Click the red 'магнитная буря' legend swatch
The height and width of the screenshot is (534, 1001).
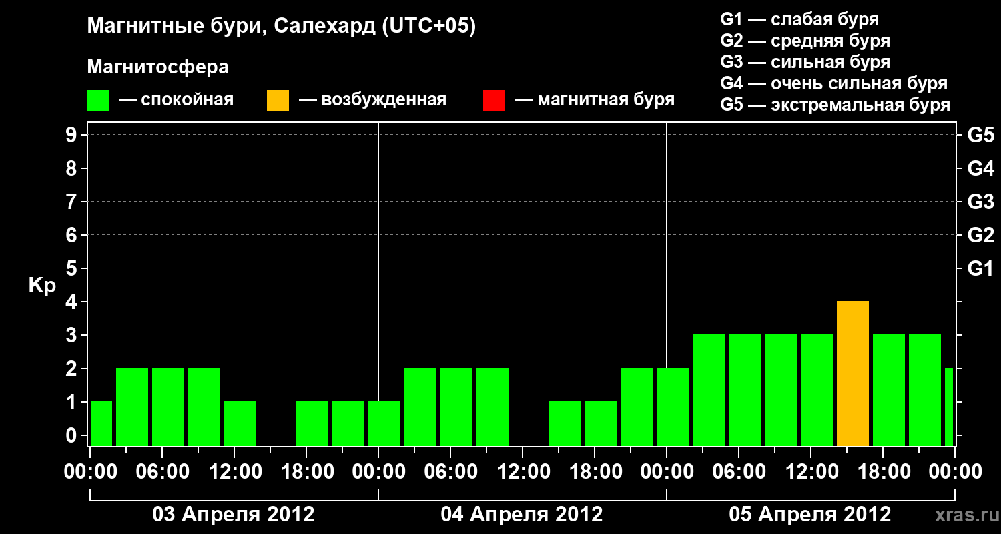(494, 101)
